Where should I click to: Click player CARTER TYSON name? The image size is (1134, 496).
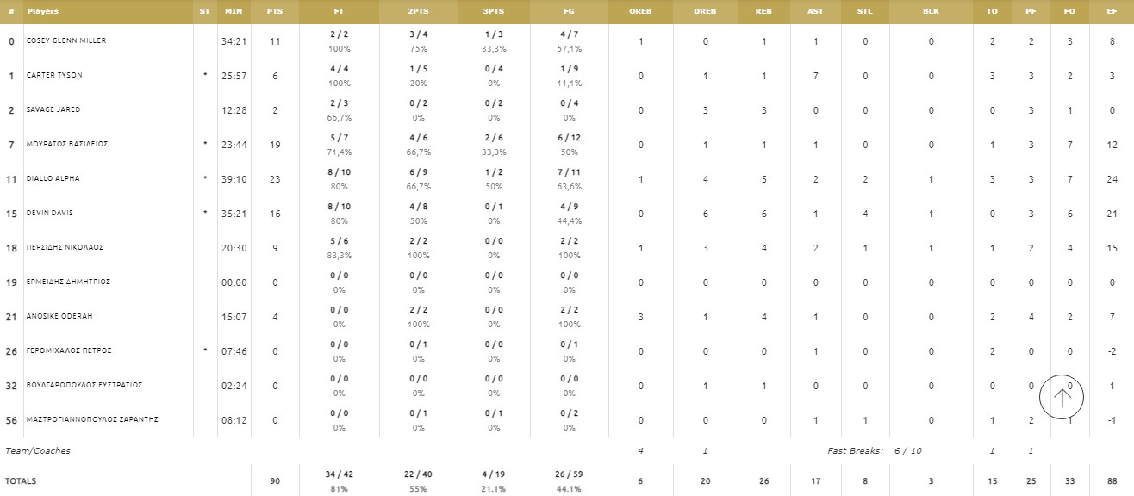(53, 76)
